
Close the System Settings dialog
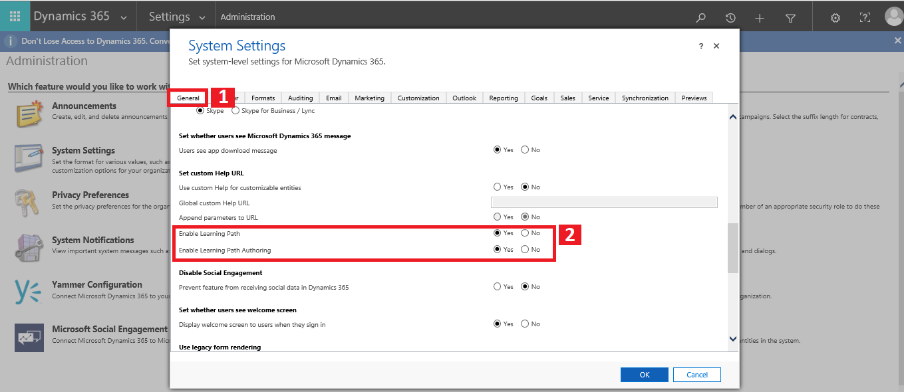click(716, 47)
